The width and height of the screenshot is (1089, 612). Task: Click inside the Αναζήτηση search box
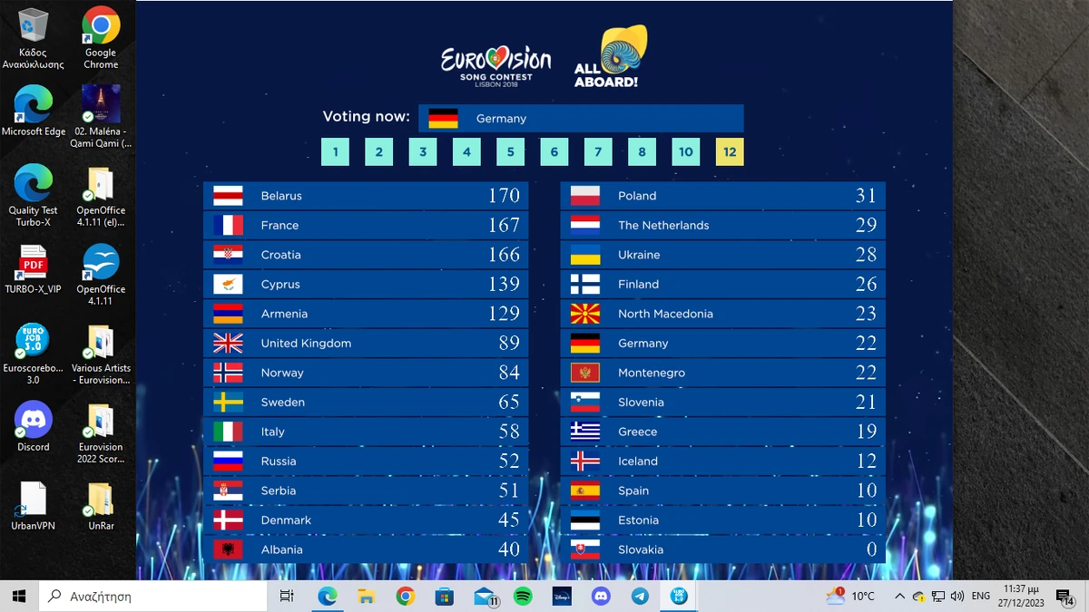pyautogui.click(x=154, y=597)
